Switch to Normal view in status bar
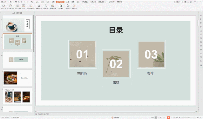203x119 pixels. (156, 117)
